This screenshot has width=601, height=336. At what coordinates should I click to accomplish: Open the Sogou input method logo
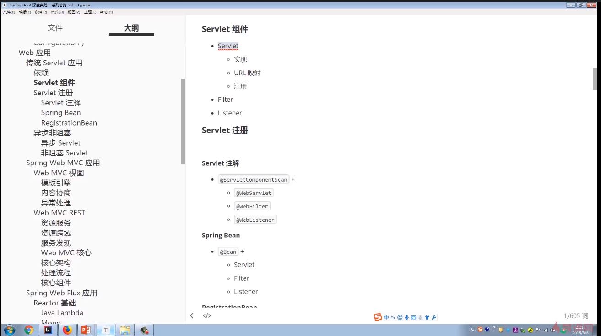coord(378,317)
